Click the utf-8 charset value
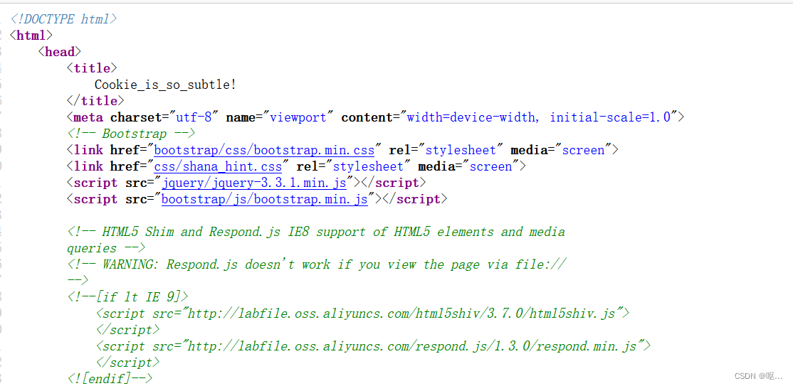The image size is (793, 386). coord(194,117)
